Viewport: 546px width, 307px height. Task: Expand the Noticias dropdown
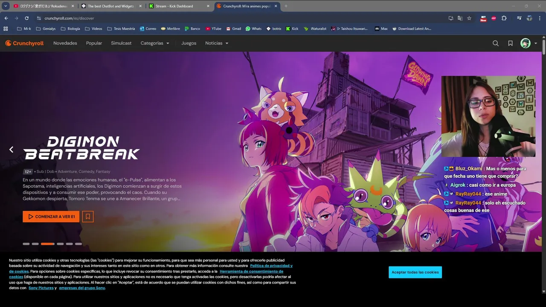click(x=217, y=43)
